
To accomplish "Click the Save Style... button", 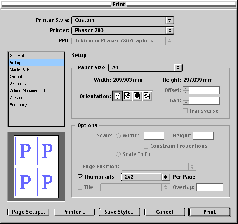I will (x=120, y=212).
